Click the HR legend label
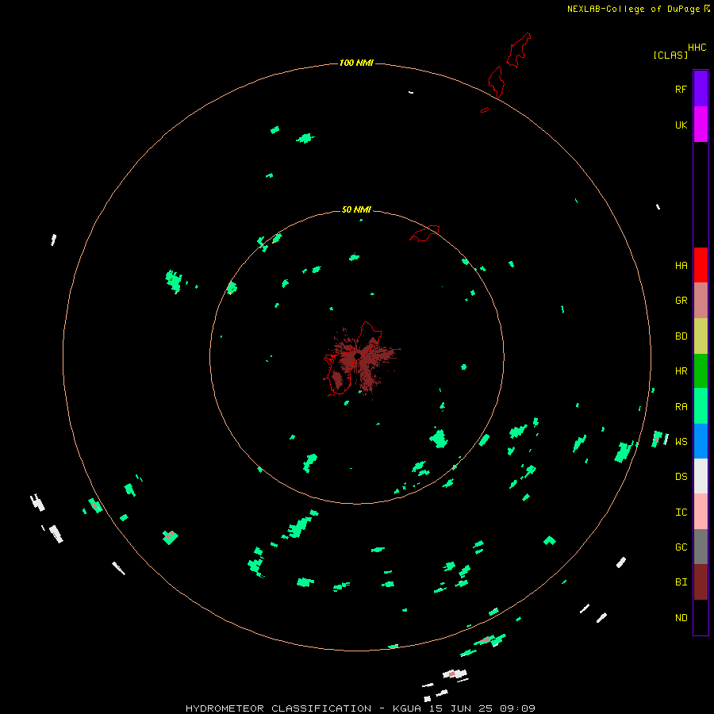 681,371
